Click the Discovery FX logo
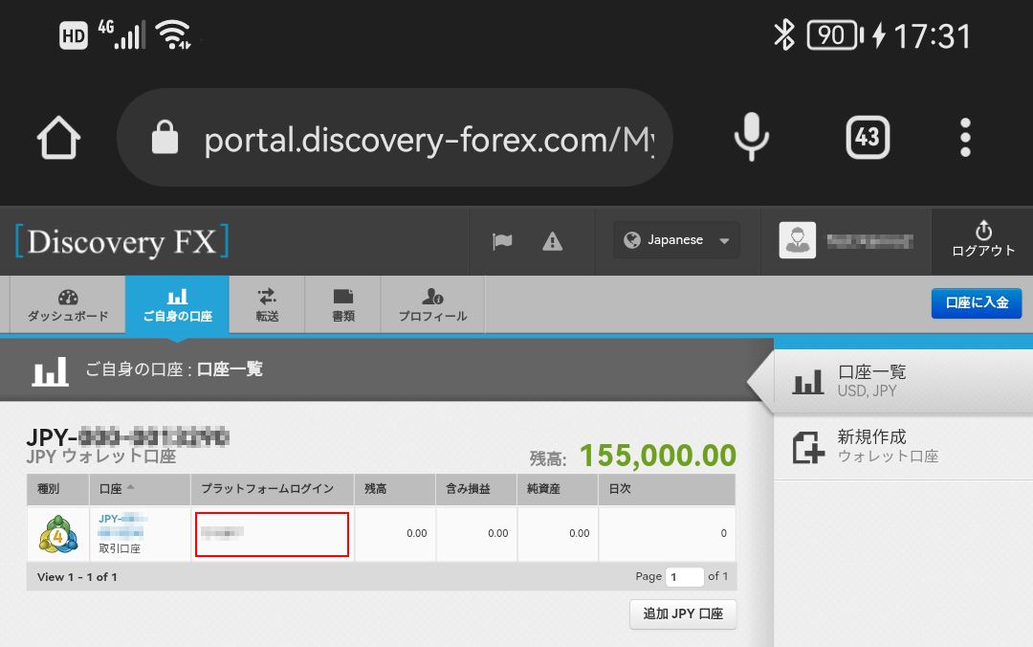 click(121, 241)
